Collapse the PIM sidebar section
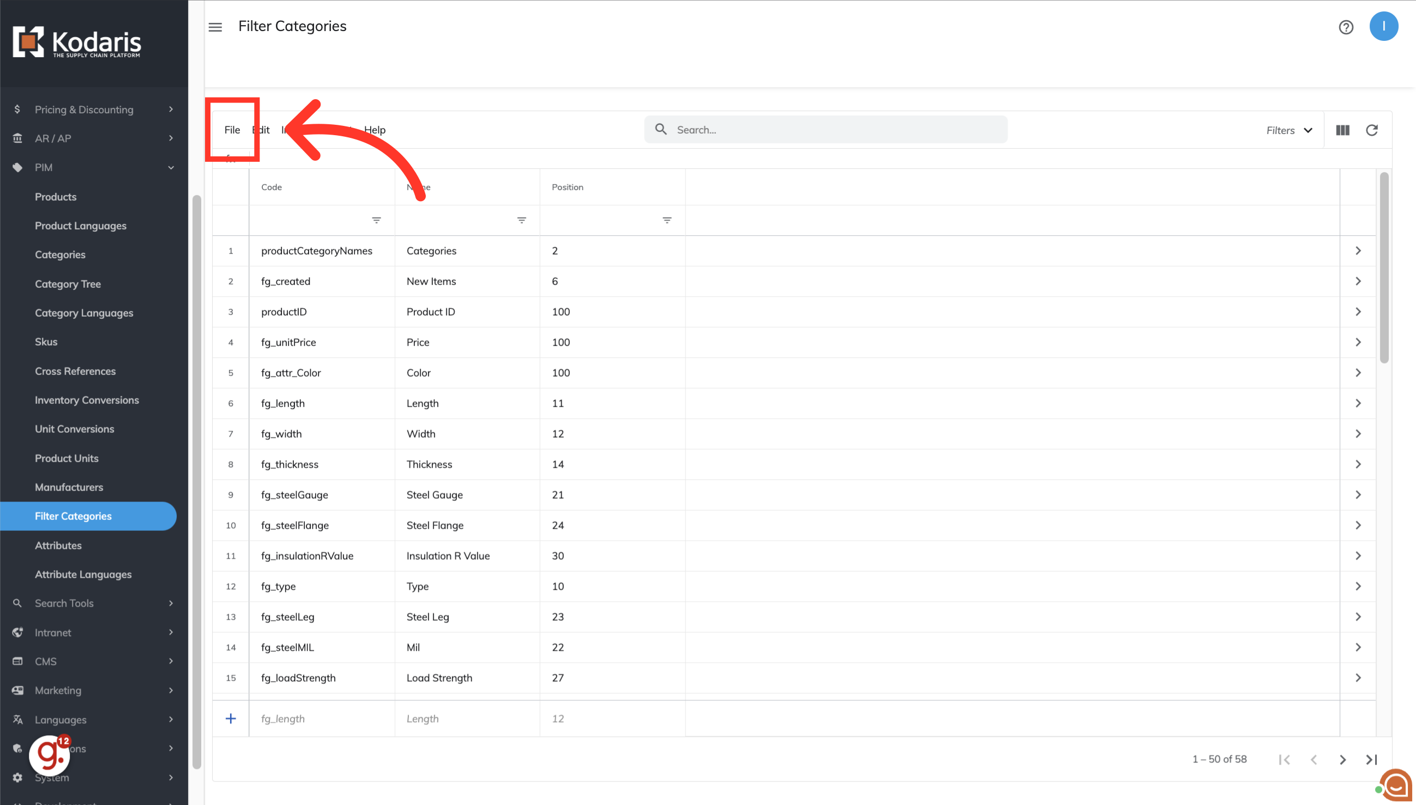 pos(94,167)
